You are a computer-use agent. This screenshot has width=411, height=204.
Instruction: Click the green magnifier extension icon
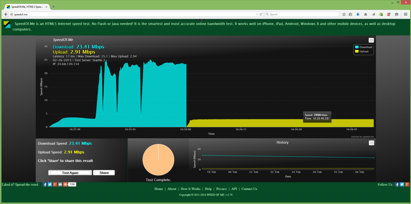pos(381,14)
